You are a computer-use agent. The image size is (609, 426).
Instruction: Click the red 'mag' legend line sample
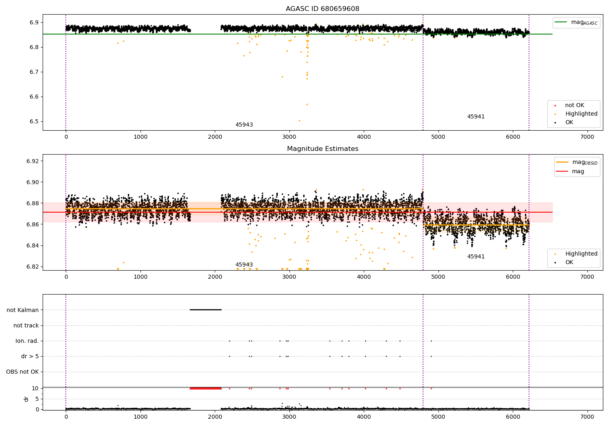tap(562, 172)
